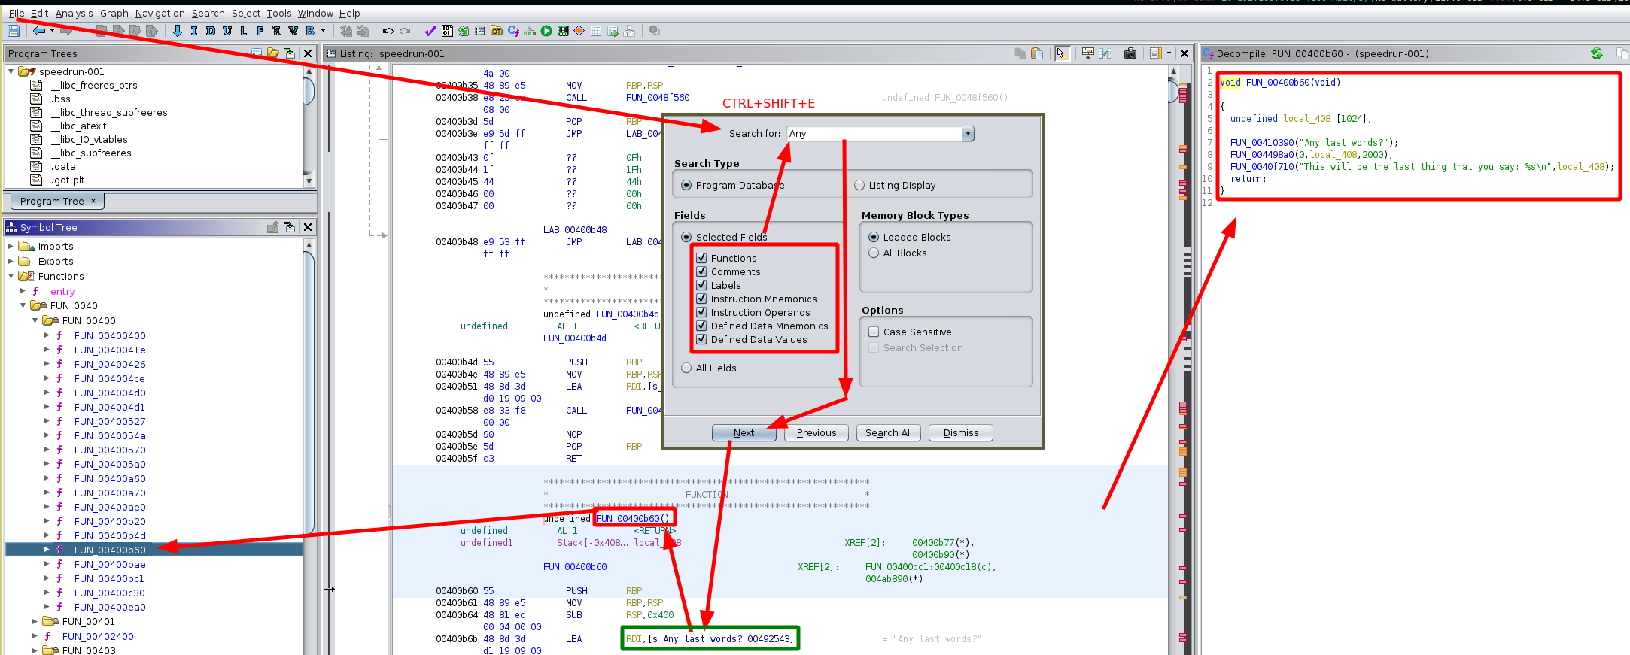
Task: Expand the FUN_00400bae tree node
Action: [x=47, y=564]
